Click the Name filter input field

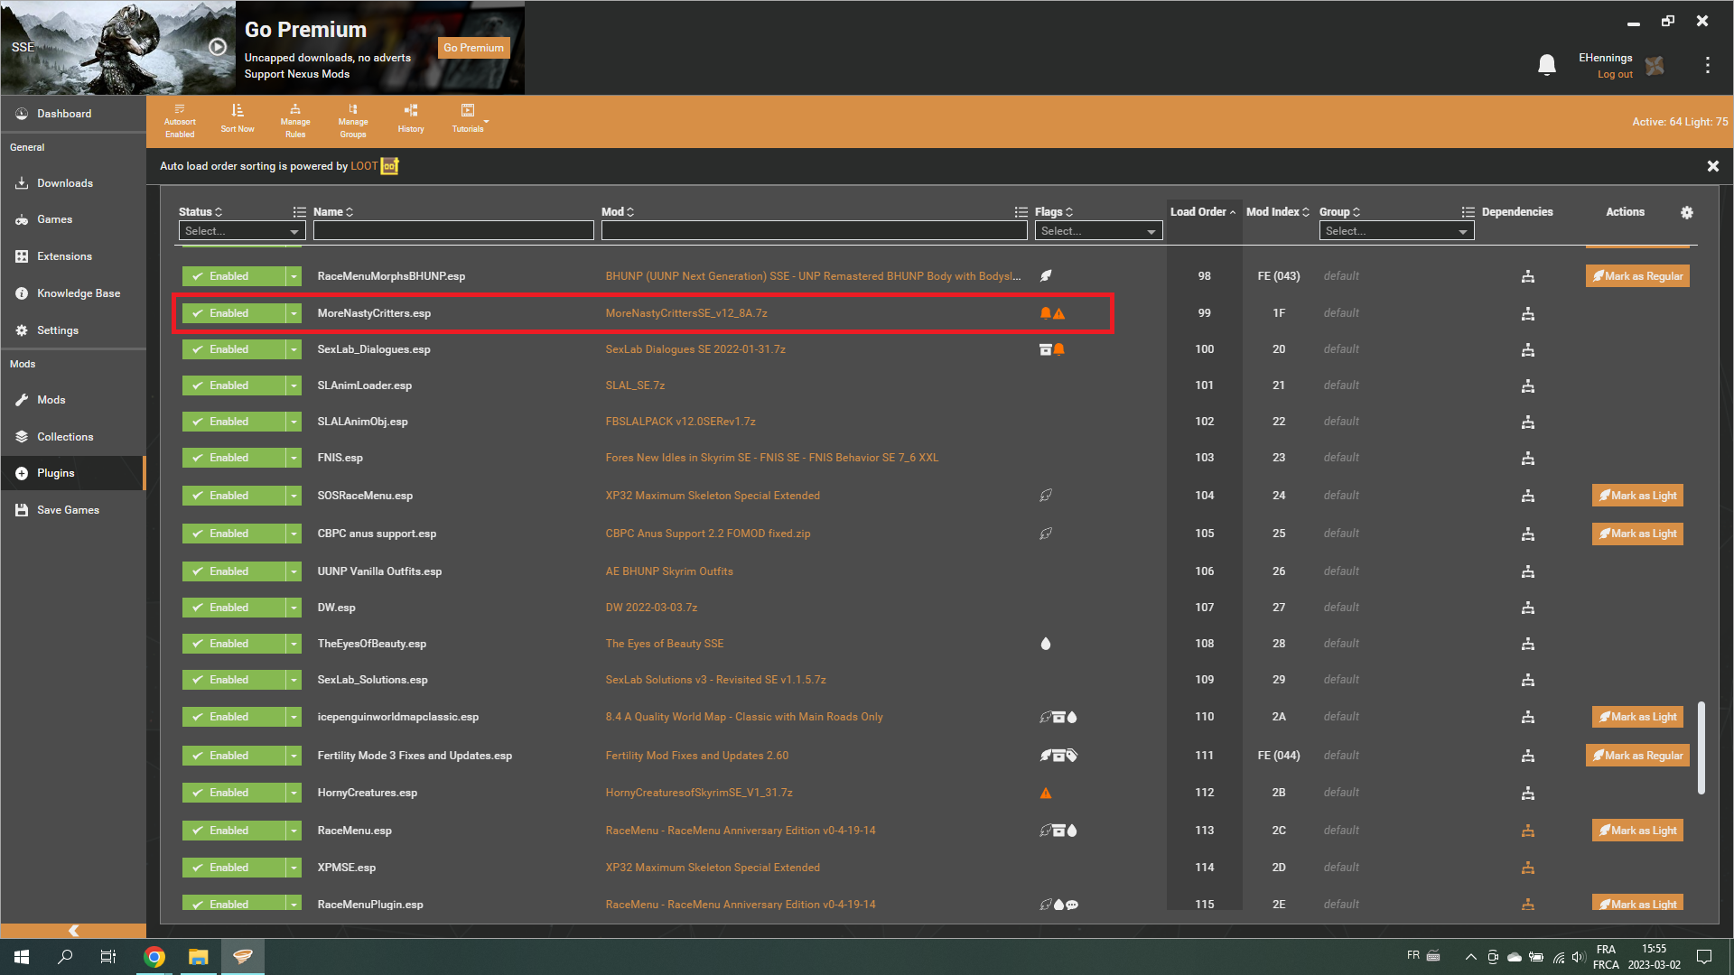click(453, 231)
